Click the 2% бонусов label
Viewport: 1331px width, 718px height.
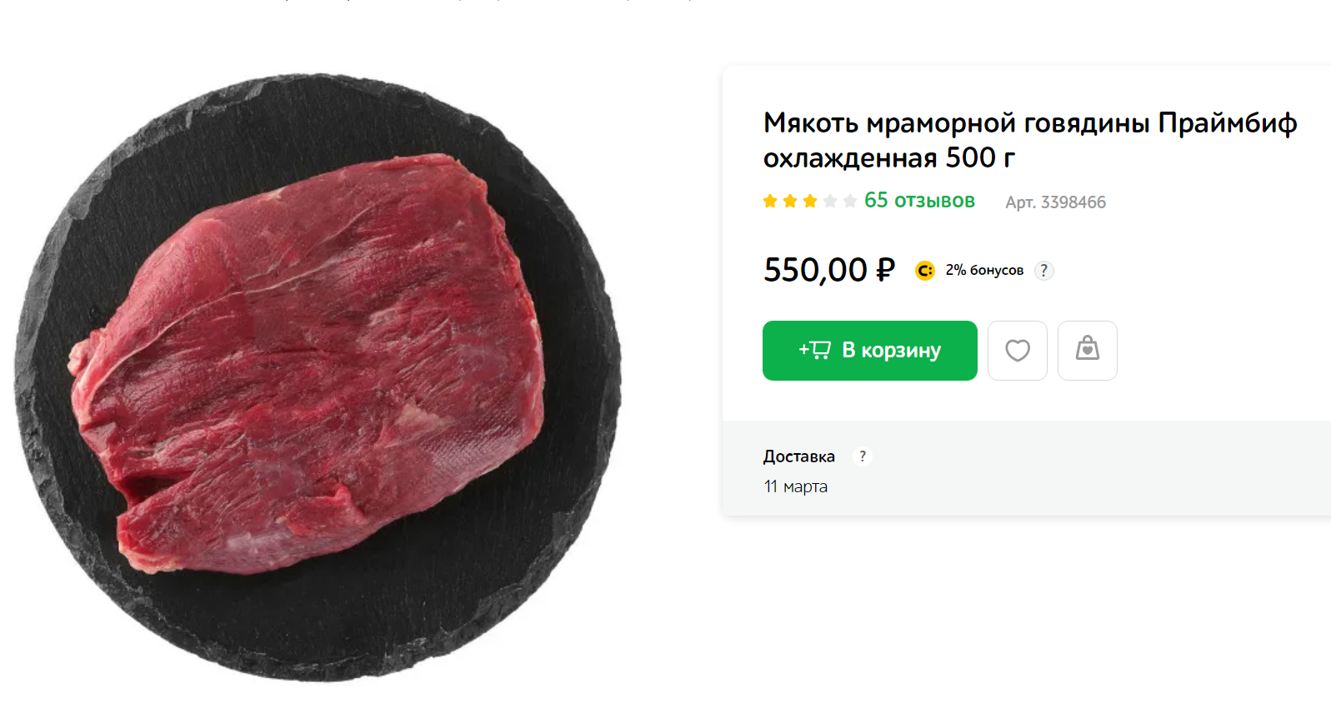(x=984, y=271)
